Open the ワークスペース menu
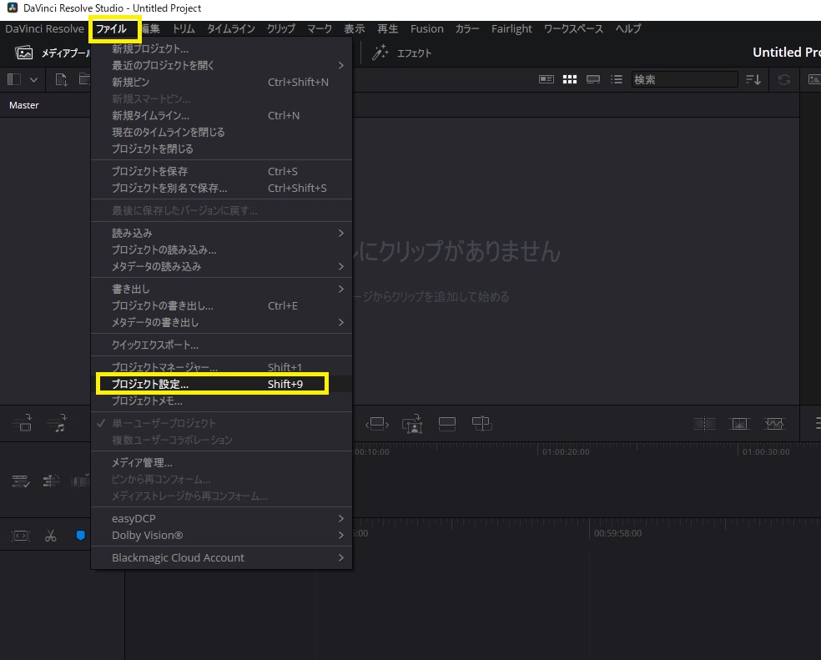The width and height of the screenshot is (821, 660). point(573,29)
